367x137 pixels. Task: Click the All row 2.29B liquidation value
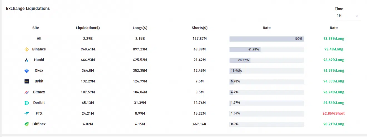pos(88,39)
